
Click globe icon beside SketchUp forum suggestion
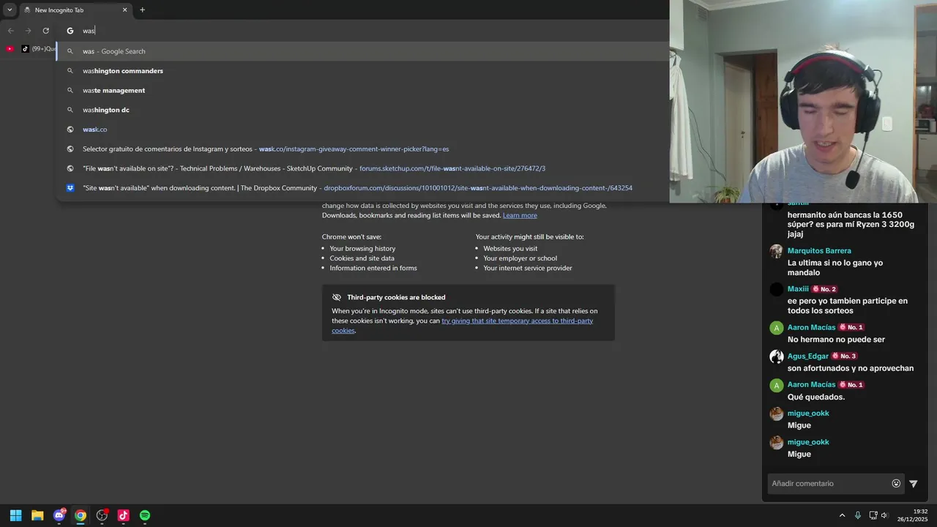pyautogui.click(x=70, y=168)
